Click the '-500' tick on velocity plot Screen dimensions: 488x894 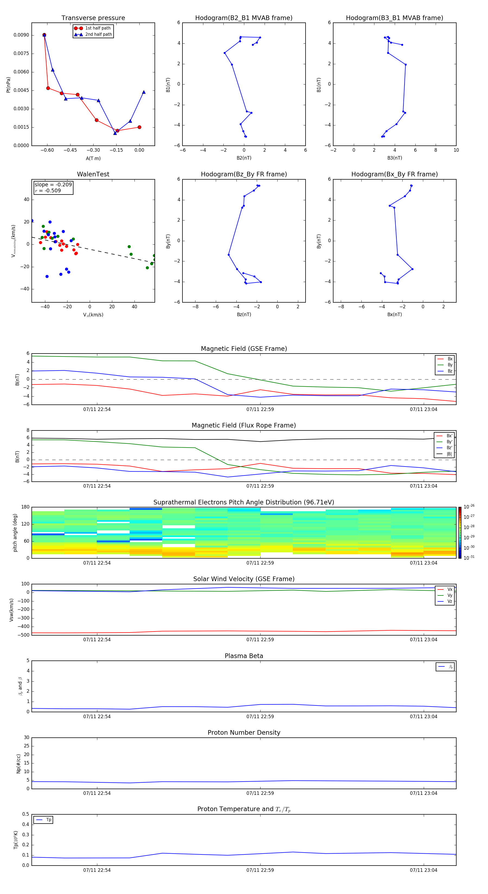coord(23,636)
